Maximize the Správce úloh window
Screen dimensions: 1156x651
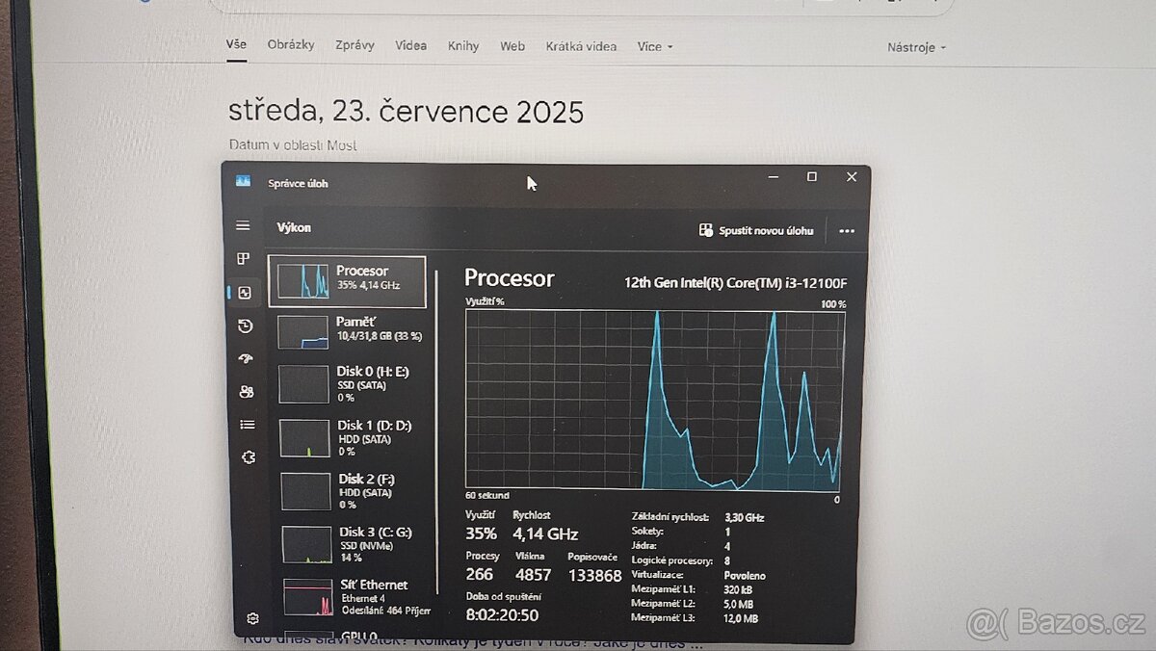812,176
